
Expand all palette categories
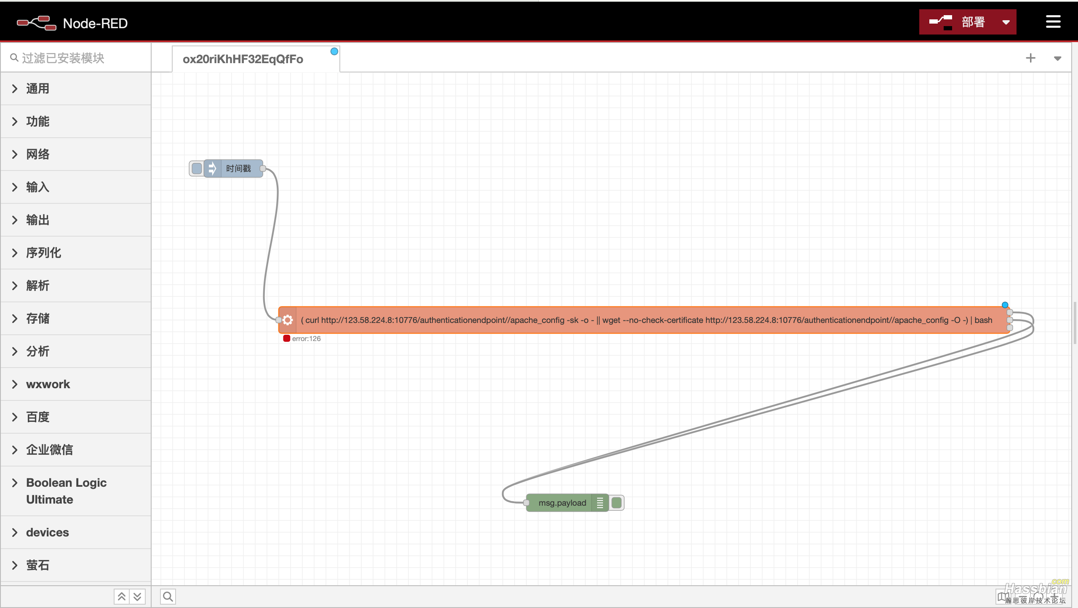pos(137,596)
